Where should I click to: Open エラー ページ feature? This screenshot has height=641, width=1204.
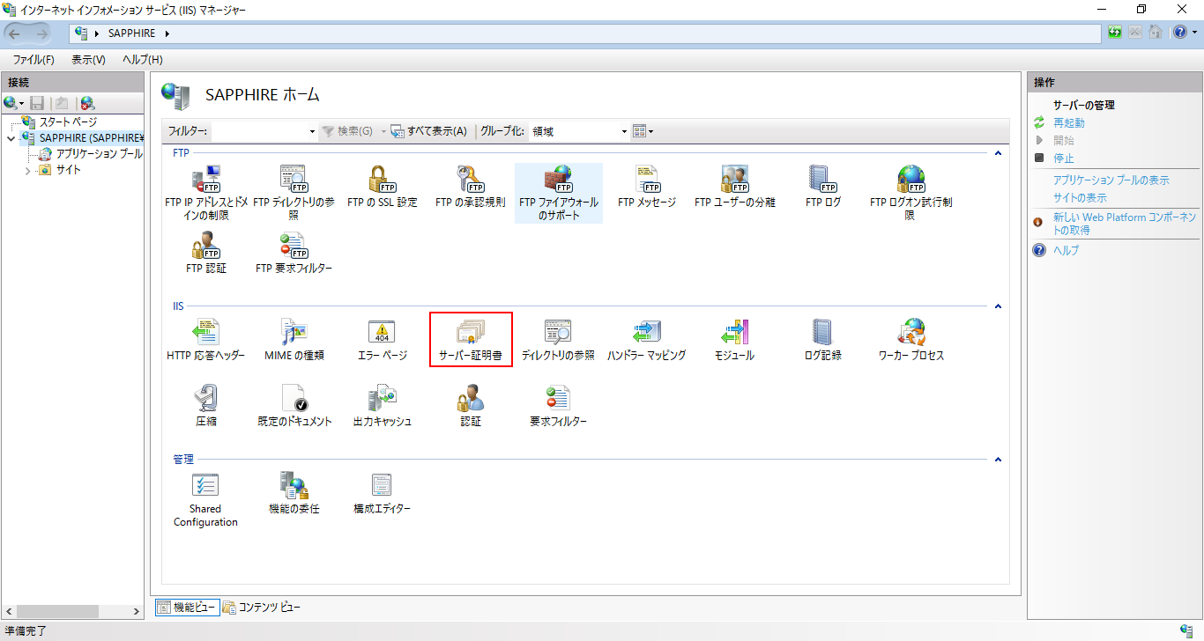(383, 341)
